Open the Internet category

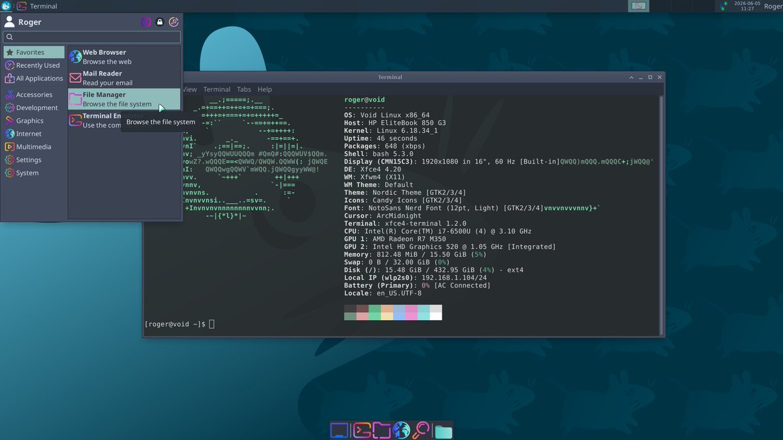point(34,134)
